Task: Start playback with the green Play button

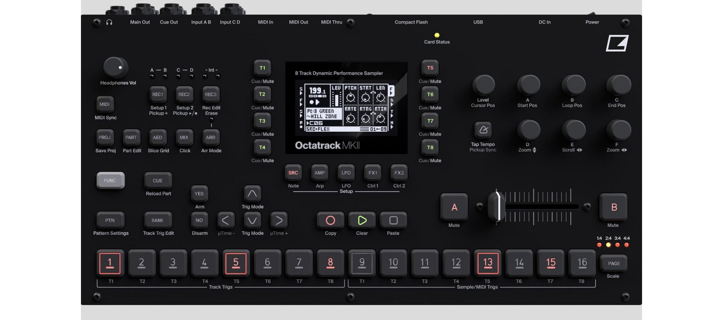Action: pos(362,220)
